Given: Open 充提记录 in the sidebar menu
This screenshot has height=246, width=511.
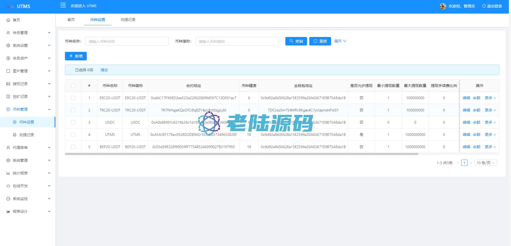Looking at the screenshot, I should (x=27, y=135).
